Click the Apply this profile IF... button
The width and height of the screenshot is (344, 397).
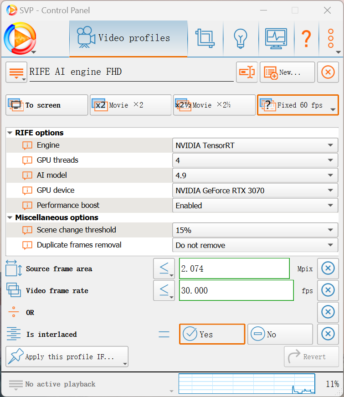pyautogui.click(x=67, y=356)
